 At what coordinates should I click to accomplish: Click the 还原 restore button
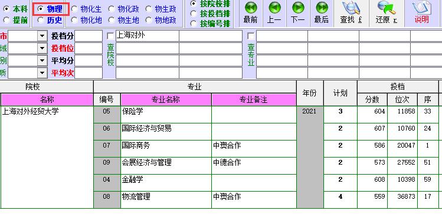pos(387,13)
